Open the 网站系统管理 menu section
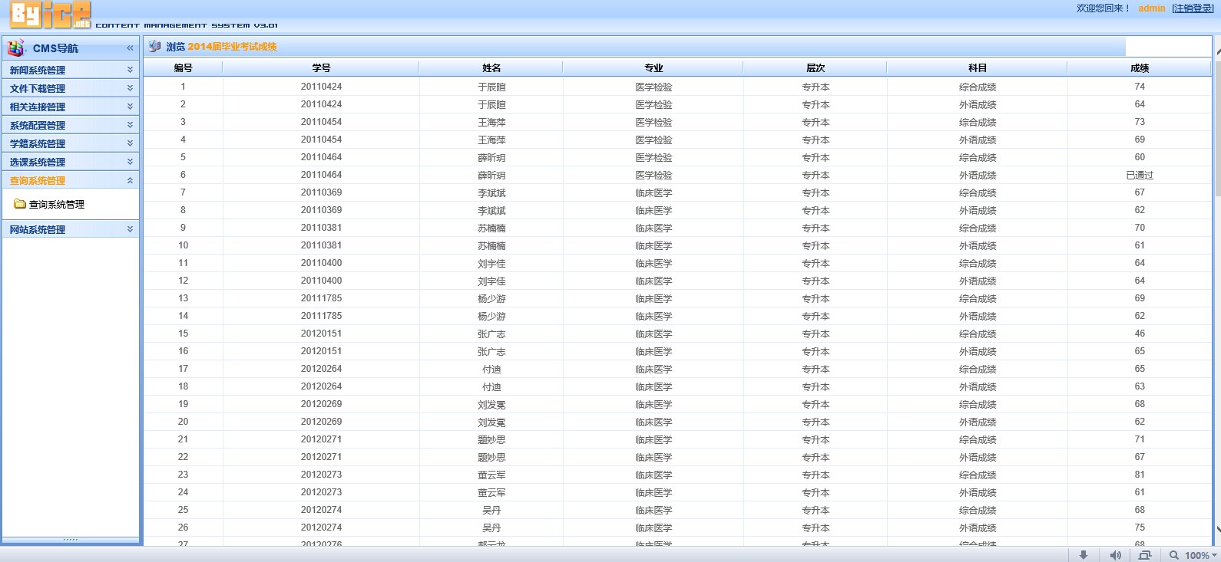The height and width of the screenshot is (562, 1221). pos(71,229)
